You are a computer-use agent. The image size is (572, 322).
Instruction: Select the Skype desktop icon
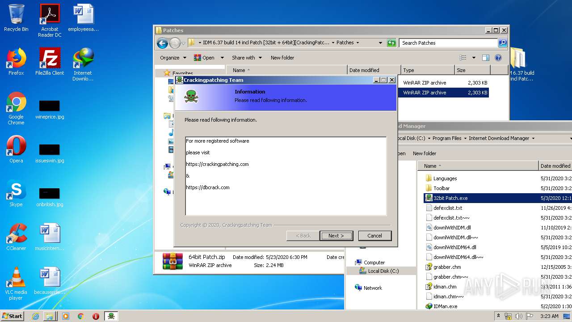coord(16,193)
